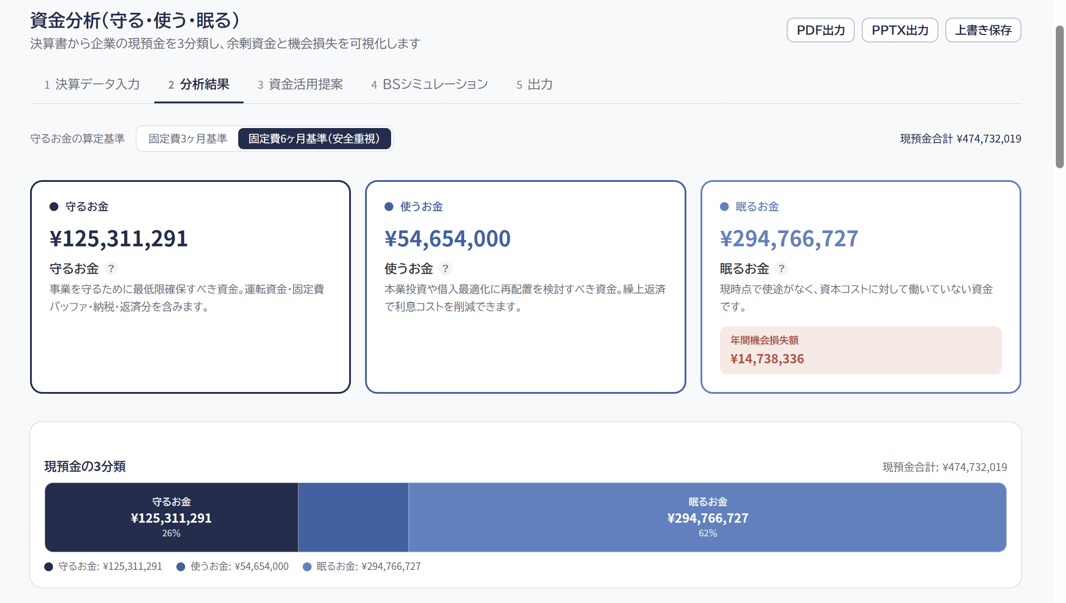Image resolution: width=1066 pixels, height=603 pixels.
Task: Switch to the 5 出力 tab
Action: point(534,84)
